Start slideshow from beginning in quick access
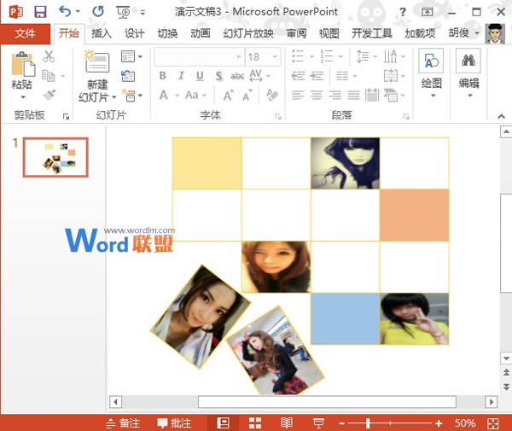The height and width of the screenshot is (431, 512). coord(123,13)
